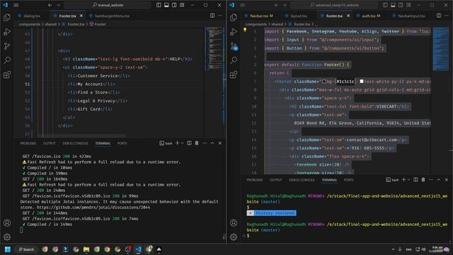Open Explorer in the right VS Code window
The height and width of the screenshot is (255, 453).
(234, 17)
